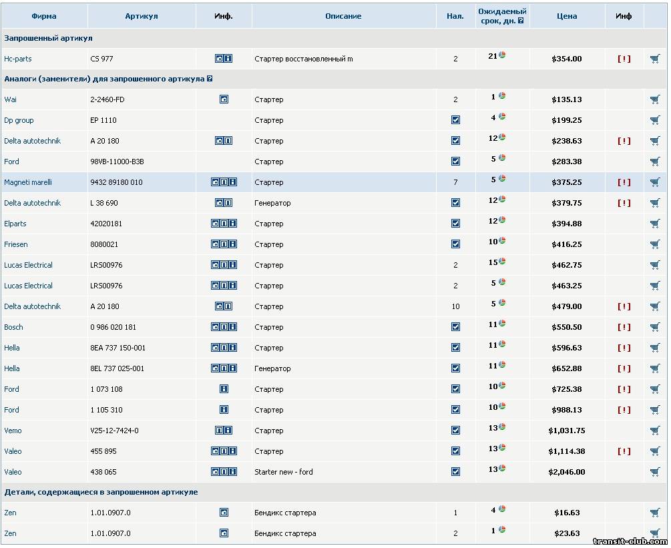Toggle availability checkbox for Elparts 42020181
The width and height of the screenshot is (671, 548).
[x=456, y=224]
